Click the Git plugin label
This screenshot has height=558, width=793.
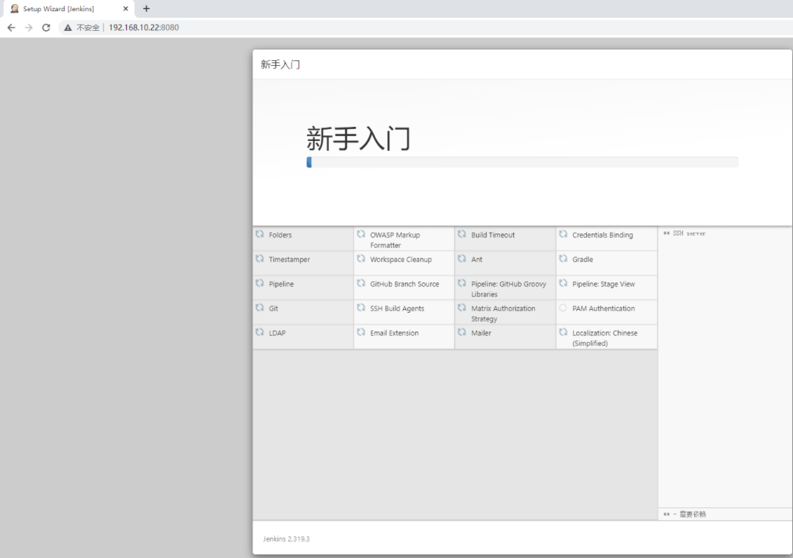[273, 308]
